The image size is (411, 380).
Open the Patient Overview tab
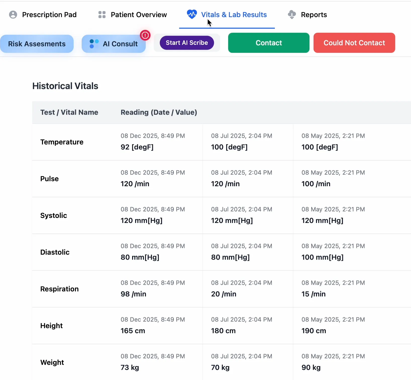tap(138, 14)
